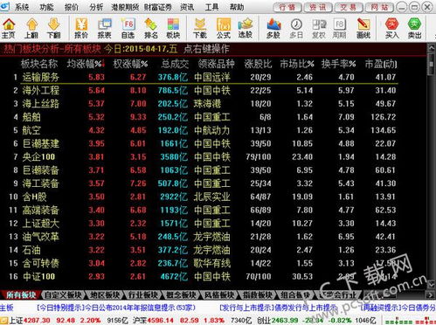The image size is (436, 325).
Task: Click the 下载 download icon
Action: tap(200, 29)
